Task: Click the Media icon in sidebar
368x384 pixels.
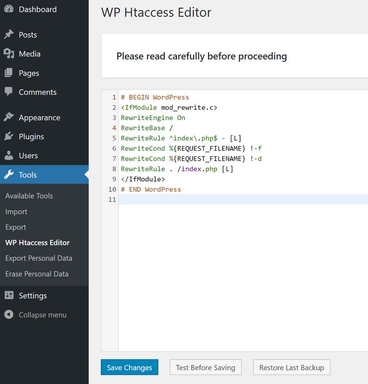Action: click(x=9, y=54)
